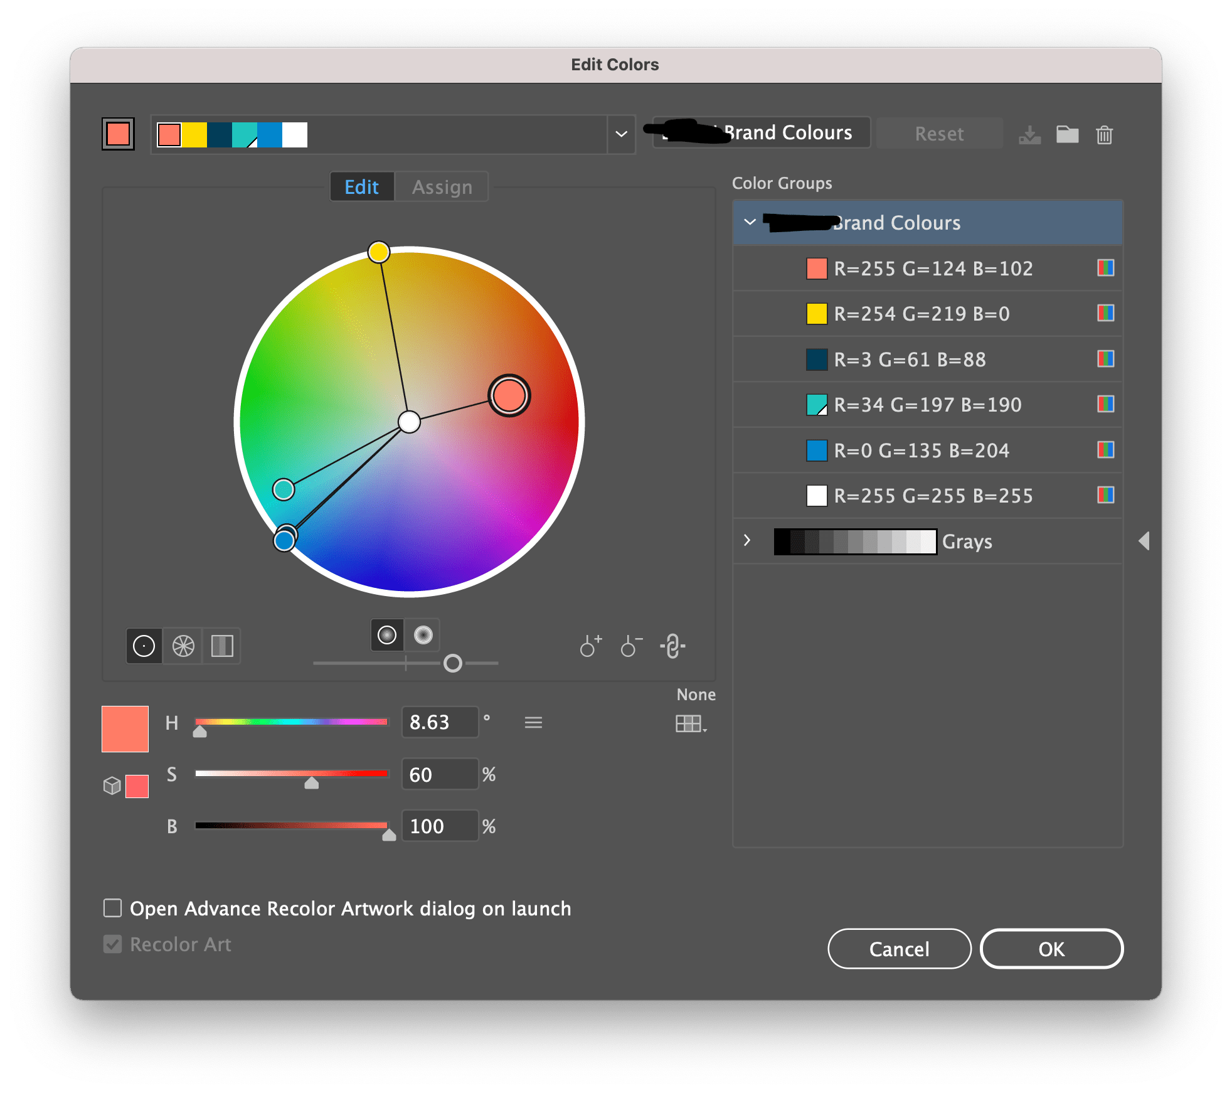This screenshot has width=1232, height=1093.
Task: Click the coral swatch next to the Hue slider
Action: [124, 728]
